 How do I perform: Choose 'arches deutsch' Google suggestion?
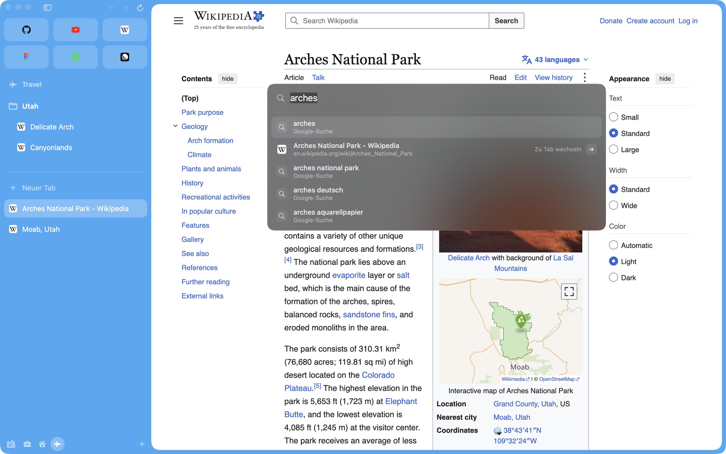436,194
